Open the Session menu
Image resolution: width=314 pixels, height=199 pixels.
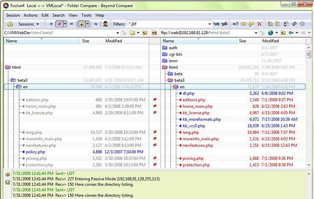(13, 15)
